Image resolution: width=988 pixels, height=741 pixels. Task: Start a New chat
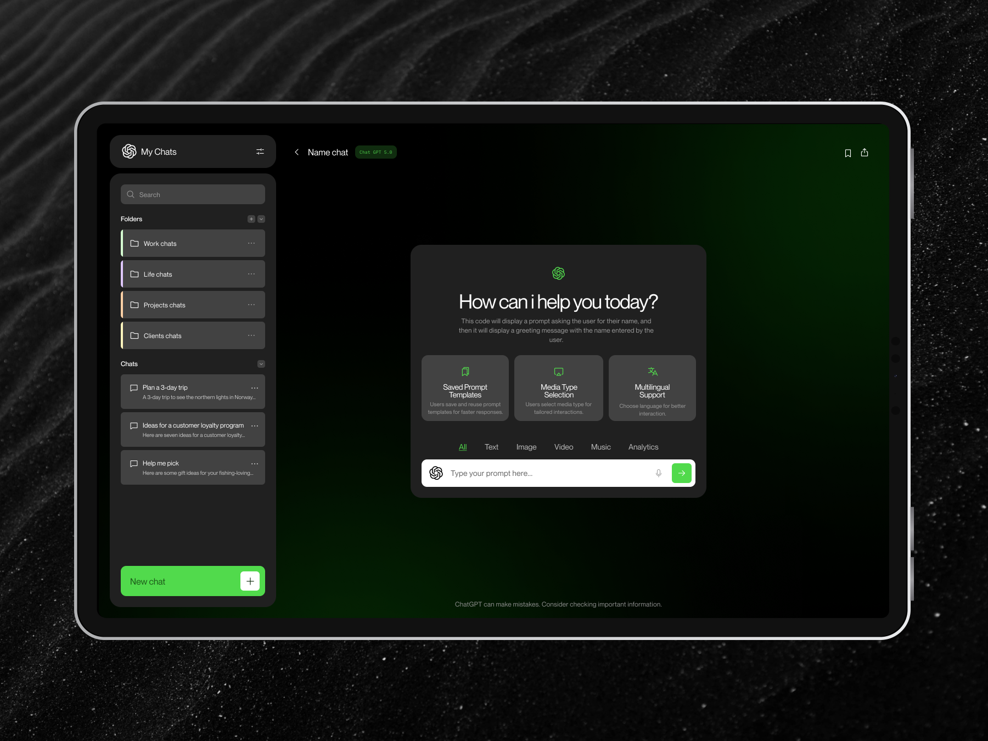point(193,581)
